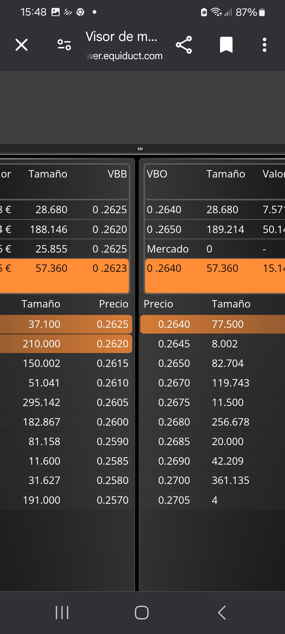Tap the Tamaño header on ask side

231,304
